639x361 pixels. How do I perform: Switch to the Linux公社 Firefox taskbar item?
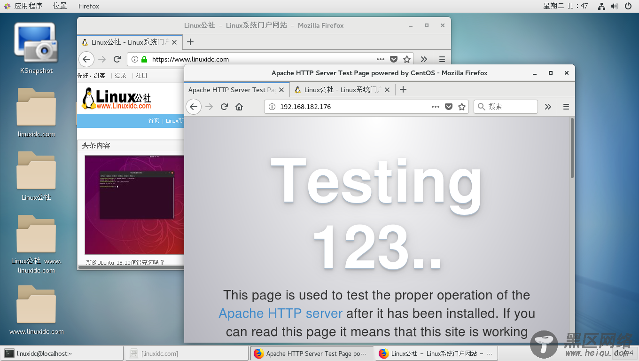click(436, 353)
